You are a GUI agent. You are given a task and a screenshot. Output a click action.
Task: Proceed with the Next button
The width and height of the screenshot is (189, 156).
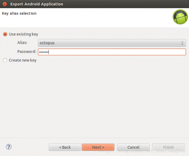[x=98, y=147]
